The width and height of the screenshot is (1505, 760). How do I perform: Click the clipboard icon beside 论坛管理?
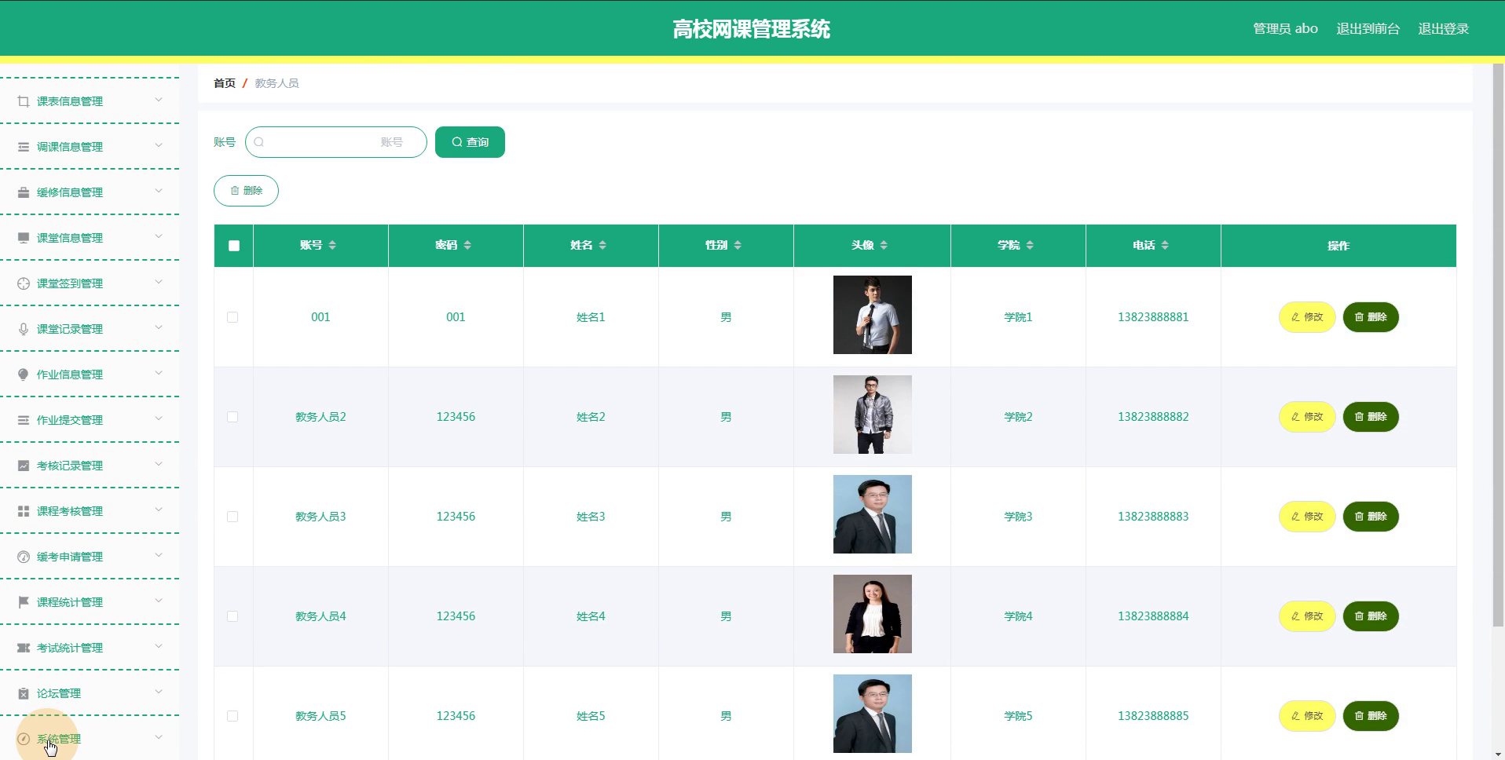[24, 693]
